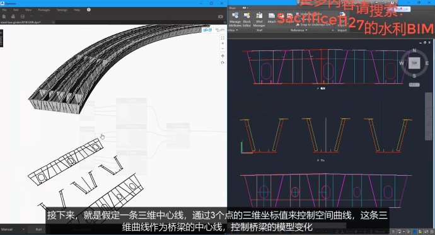Click the Run button in Dynamo
435x235 pixels.
pos(38,229)
